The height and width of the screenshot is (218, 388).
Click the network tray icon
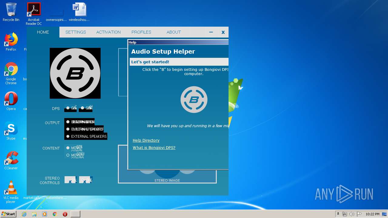point(345,214)
